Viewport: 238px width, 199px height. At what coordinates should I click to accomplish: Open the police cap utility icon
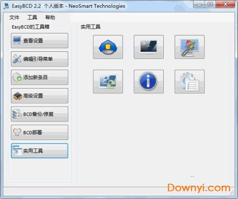pyautogui.click(x=108, y=47)
